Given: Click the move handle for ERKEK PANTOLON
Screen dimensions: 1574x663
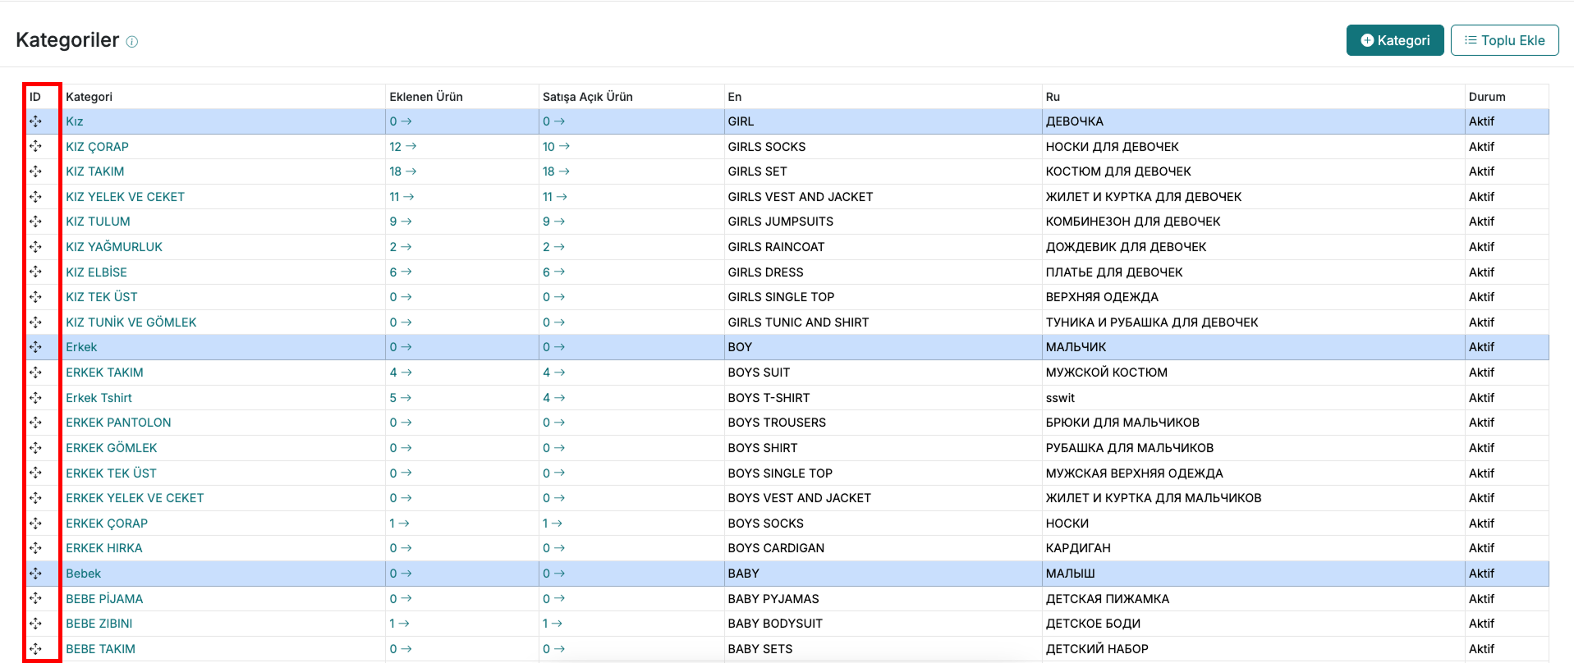Looking at the screenshot, I should [36, 423].
